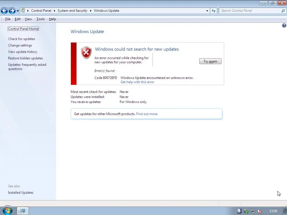Click 'Most recent check for updates:' label
The height and width of the screenshot is (215, 287).
(x=93, y=92)
